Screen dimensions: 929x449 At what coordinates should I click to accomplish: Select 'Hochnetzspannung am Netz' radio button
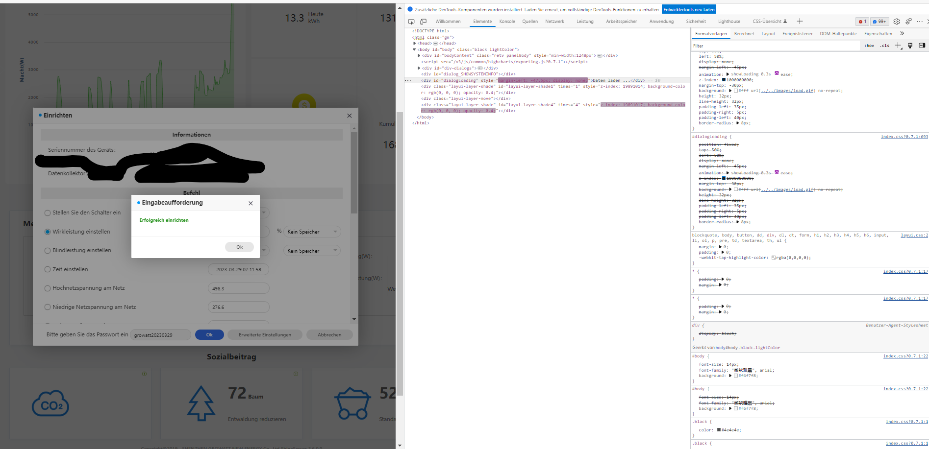pyautogui.click(x=48, y=288)
